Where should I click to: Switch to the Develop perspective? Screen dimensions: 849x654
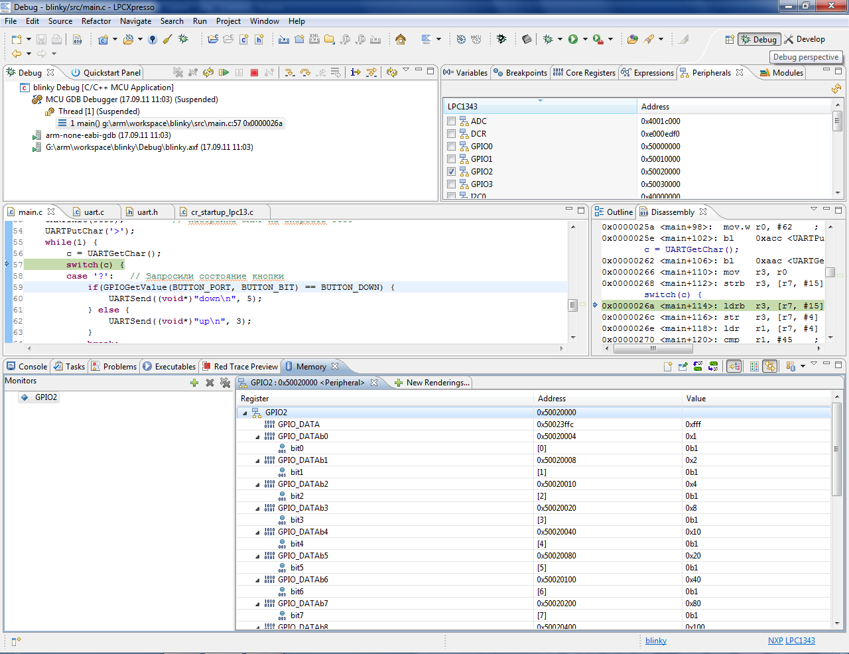point(805,39)
